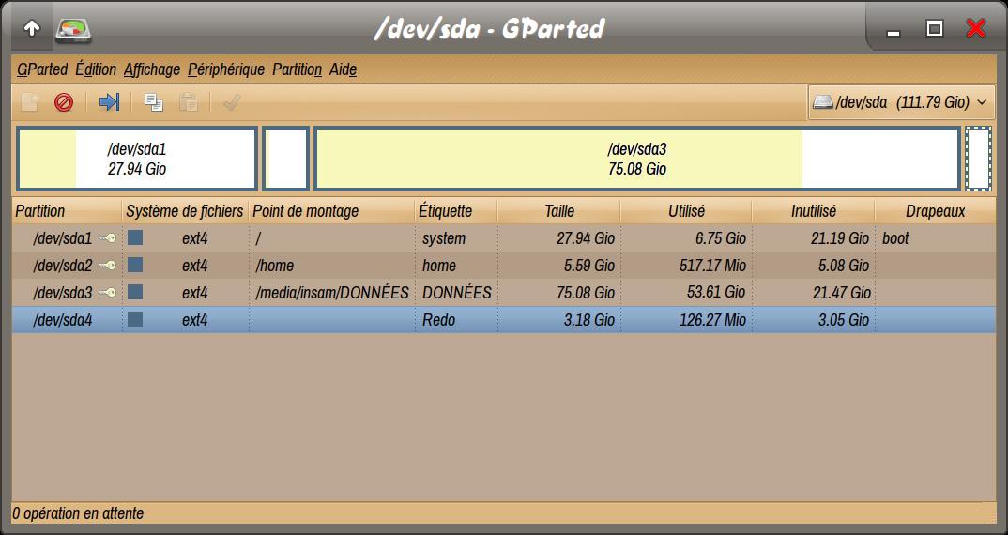
Task: Select the /dev/sda2 row name
Action: click(63, 266)
